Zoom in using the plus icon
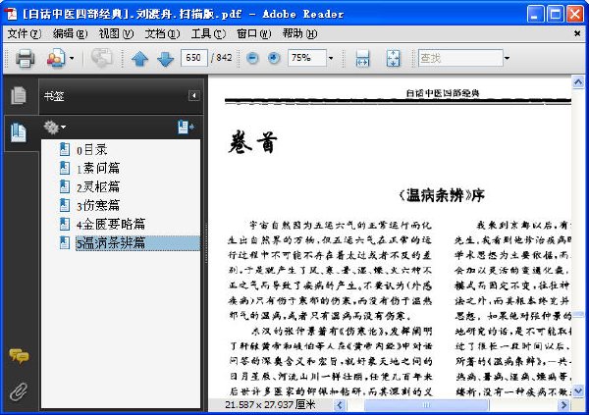 (274, 58)
